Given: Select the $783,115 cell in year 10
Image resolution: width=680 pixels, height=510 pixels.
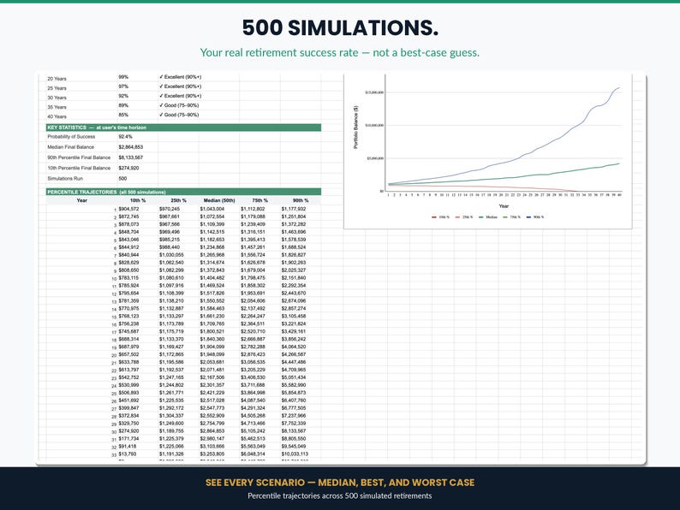Looking at the screenshot, I should [x=128, y=278].
